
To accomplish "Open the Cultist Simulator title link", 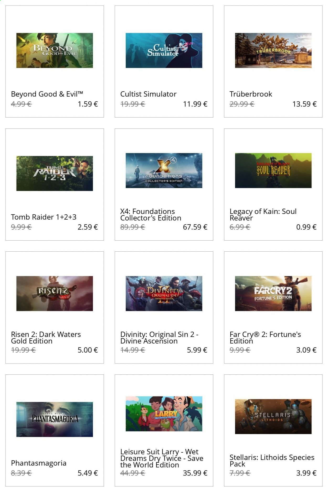I will pyautogui.click(x=148, y=94).
